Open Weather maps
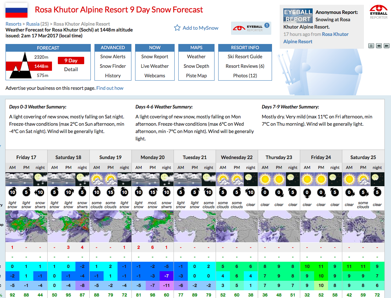 pyautogui.click(x=196, y=57)
